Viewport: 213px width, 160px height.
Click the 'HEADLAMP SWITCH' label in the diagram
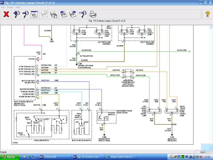[42, 140]
